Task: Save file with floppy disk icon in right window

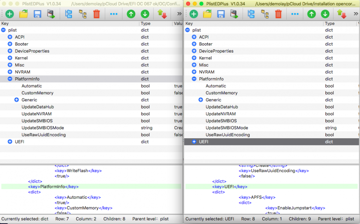Action: 221,14
